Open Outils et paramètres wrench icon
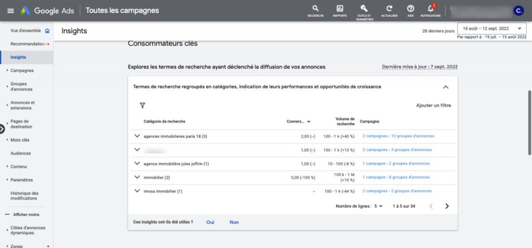The width and height of the screenshot is (532, 248). tap(364, 9)
